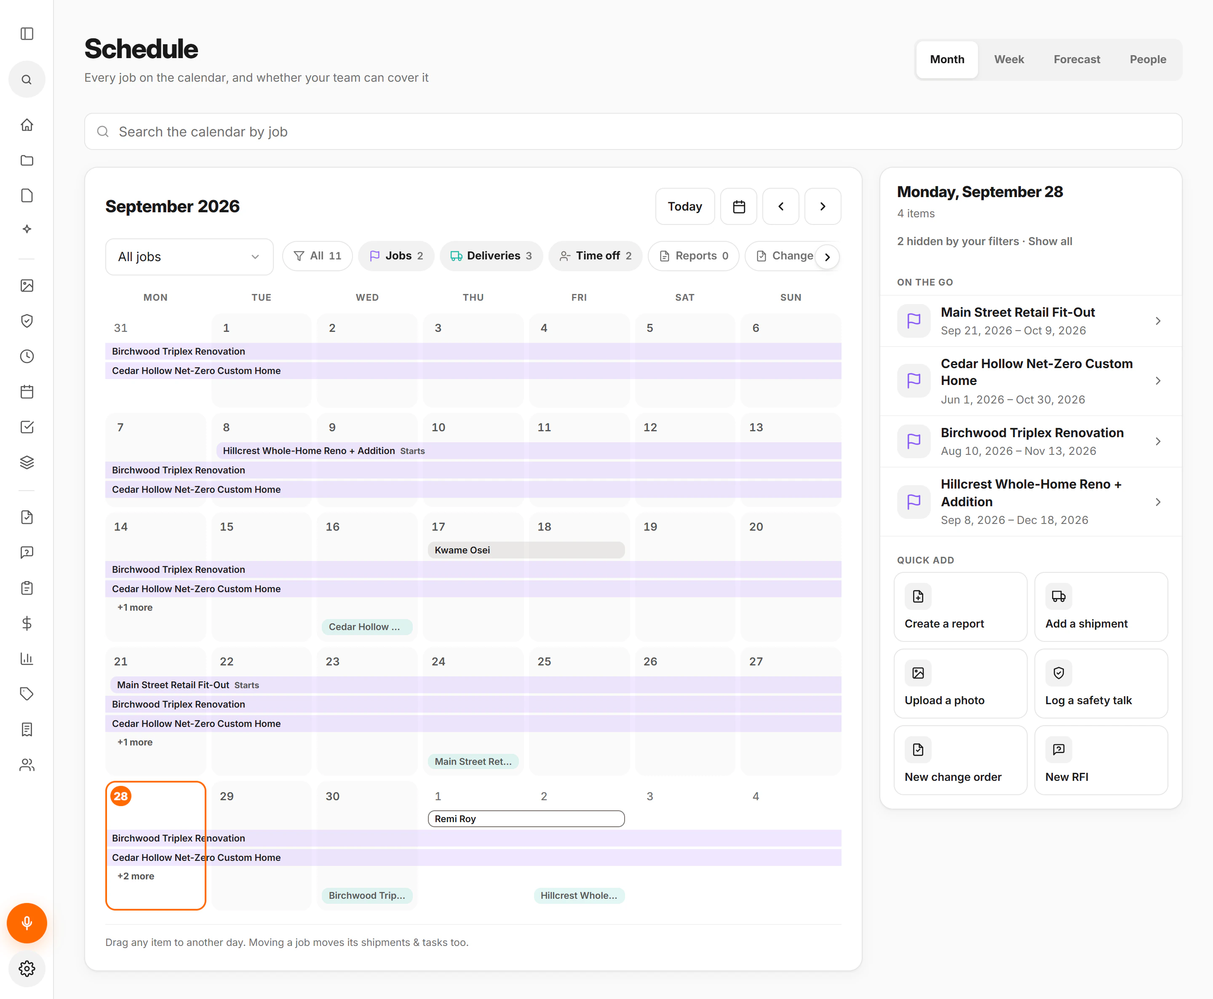
Task: Expand +1 more on September 14
Action: coord(135,607)
